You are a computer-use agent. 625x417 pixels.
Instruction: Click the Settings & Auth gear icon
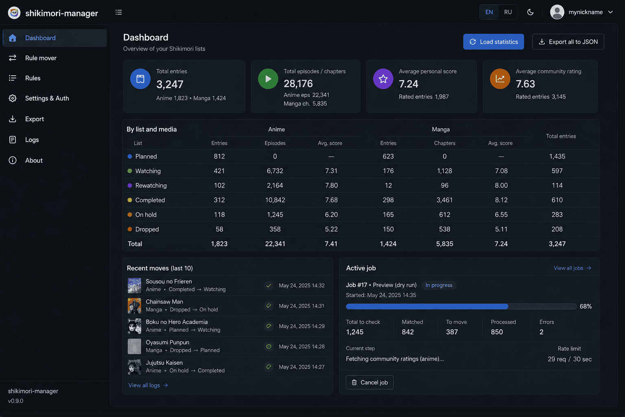13,98
